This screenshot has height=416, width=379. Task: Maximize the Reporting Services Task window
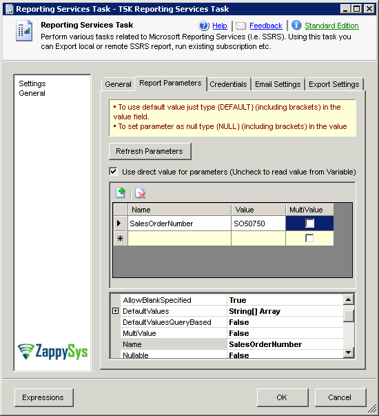click(x=357, y=9)
